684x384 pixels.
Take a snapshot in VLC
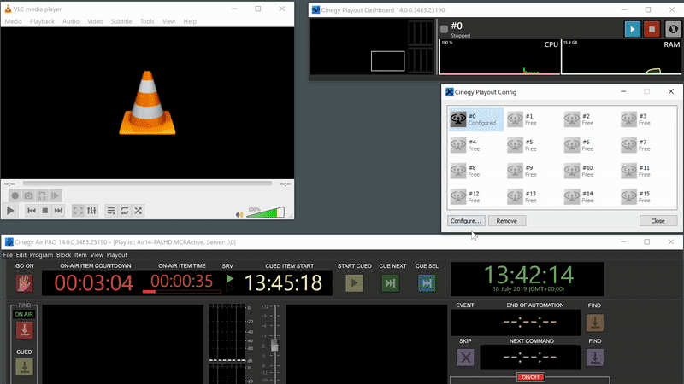click(x=28, y=196)
